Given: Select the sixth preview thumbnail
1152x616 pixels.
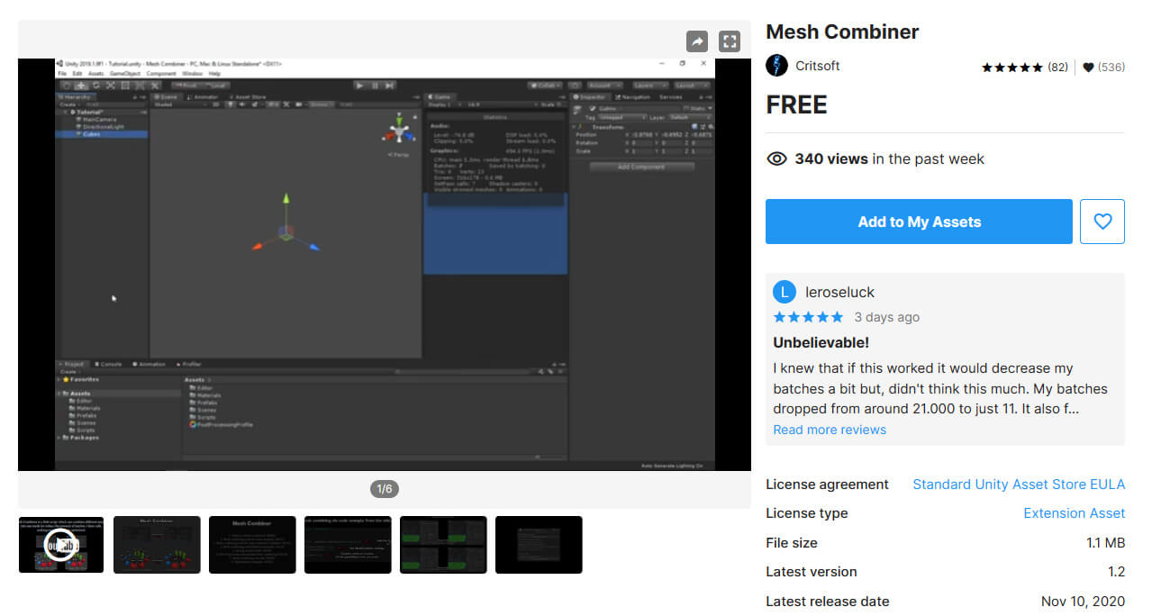Looking at the screenshot, I should pos(539,545).
